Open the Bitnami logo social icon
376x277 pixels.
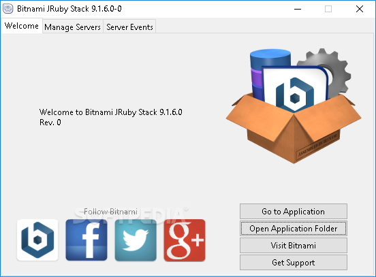[x=37, y=240]
